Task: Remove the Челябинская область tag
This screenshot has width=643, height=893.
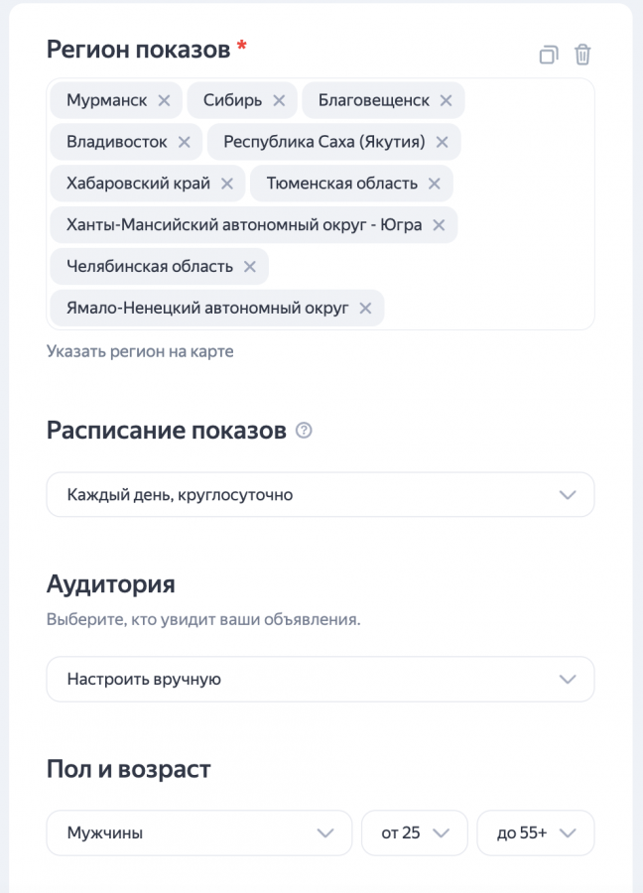Action: (250, 267)
